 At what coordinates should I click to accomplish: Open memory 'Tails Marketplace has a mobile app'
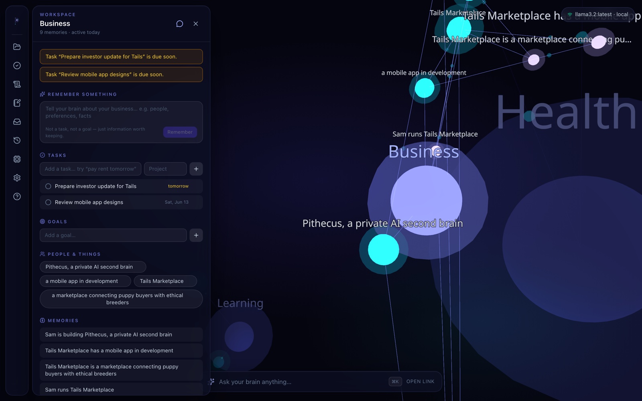click(x=121, y=350)
